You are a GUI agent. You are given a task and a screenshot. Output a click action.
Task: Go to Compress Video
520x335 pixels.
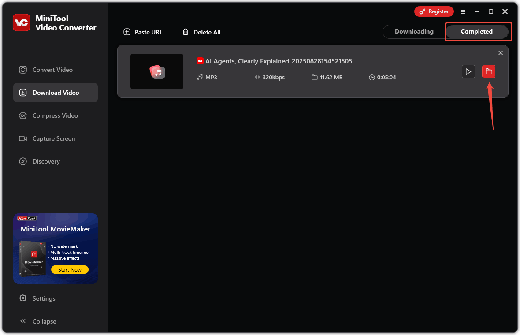[x=56, y=115]
